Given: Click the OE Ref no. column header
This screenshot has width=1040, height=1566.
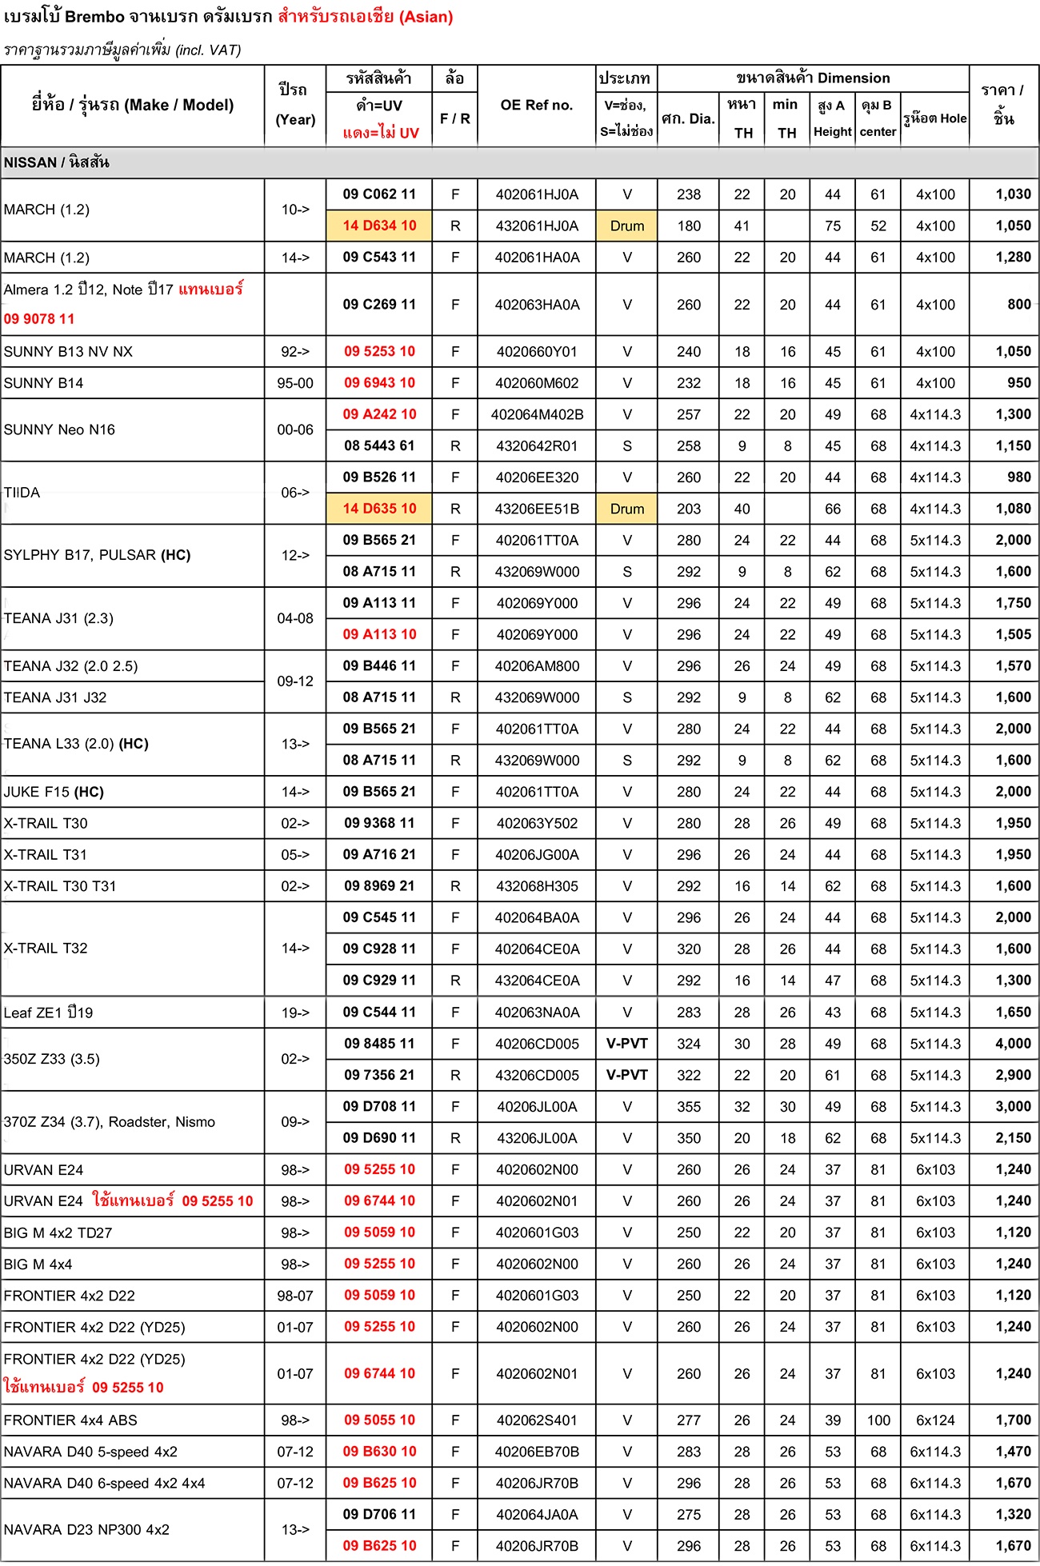Looking at the screenshot, I should (x=536, y=106).
